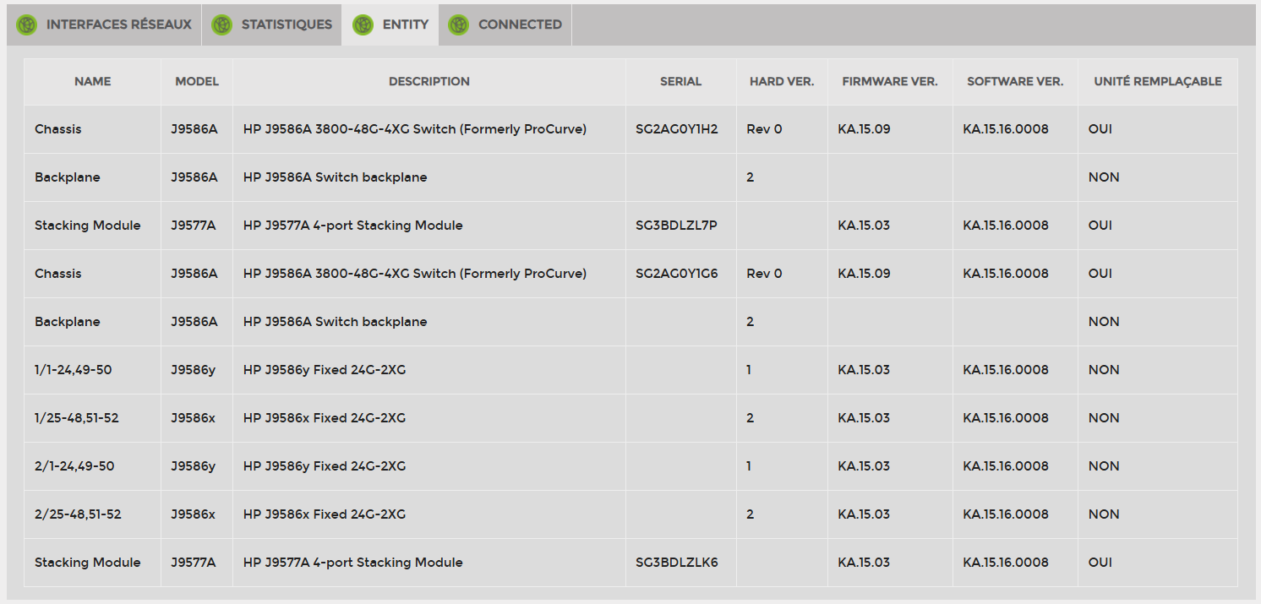This screenshot has width=1261, height=604.
Task: Click model J9586x in the 2/25-48,51-52 row
Action: 194,514
